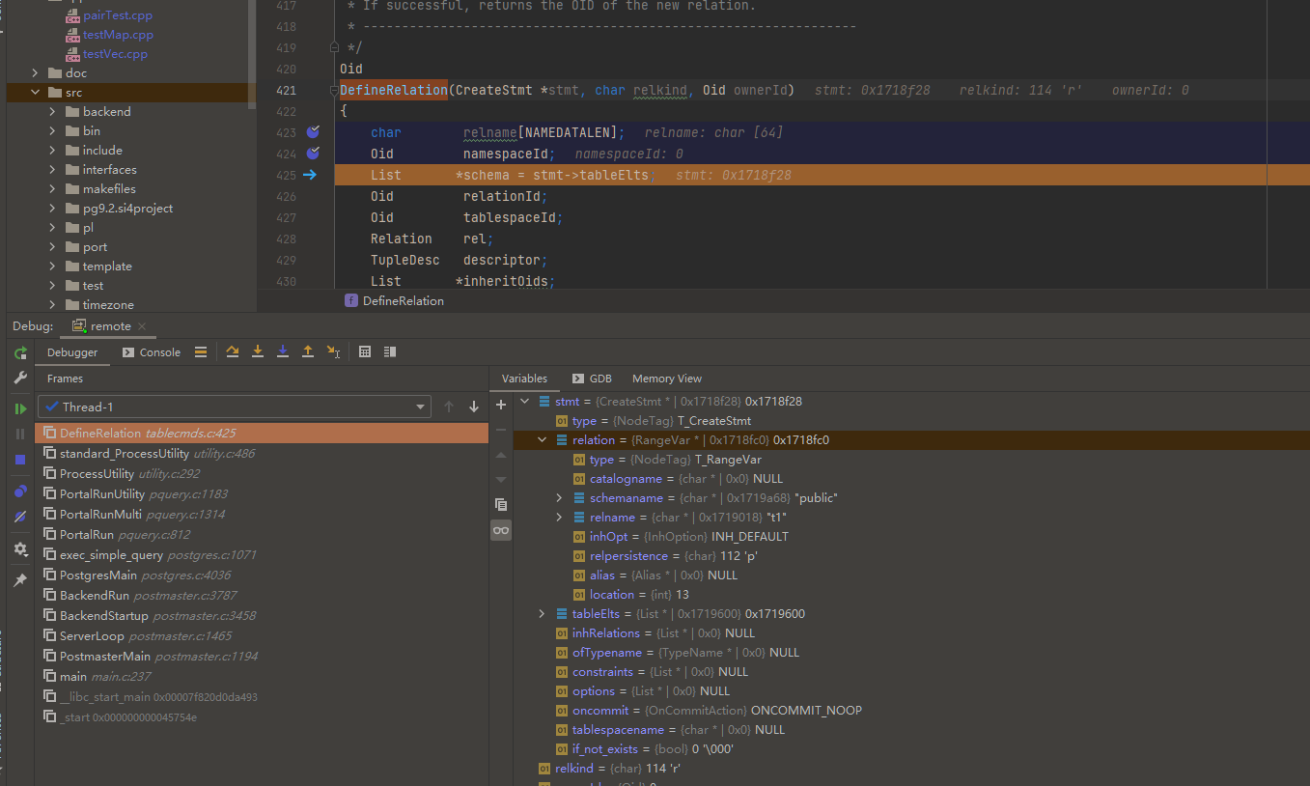Close the remote debug session tab
This screenshot has width=1310, height=786.
click(142, 326)
